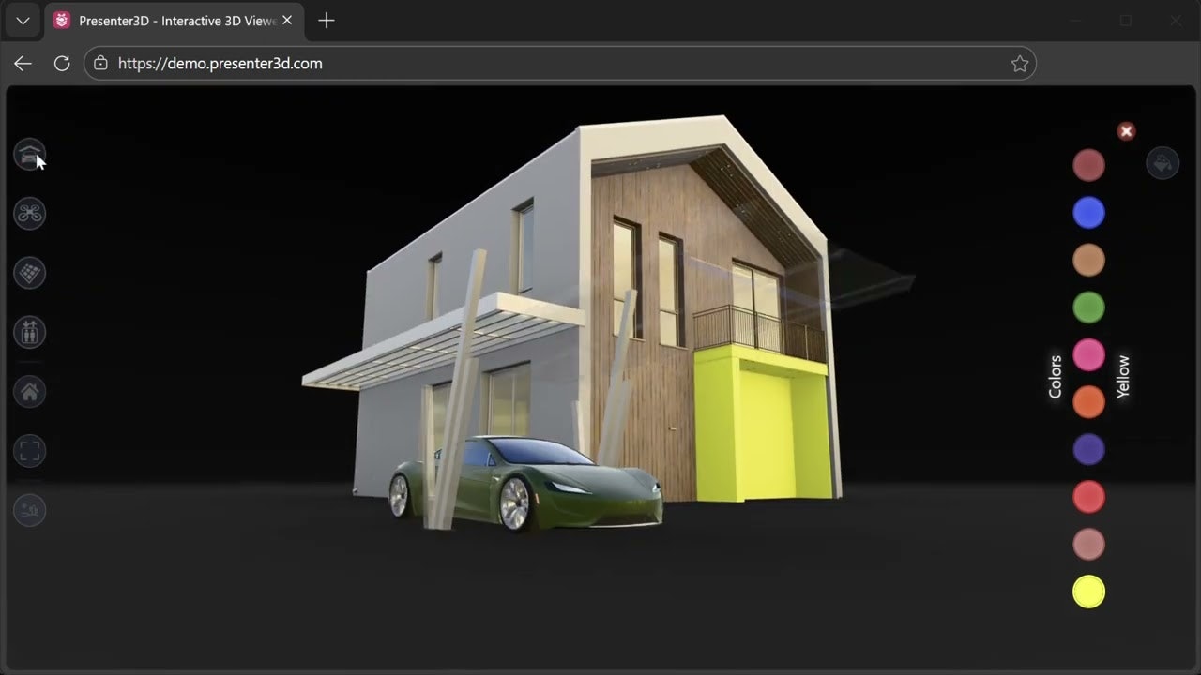Screen dimensions: 1201x675
Task: Open the elevator floor selector icon
Action: point(29,332)
